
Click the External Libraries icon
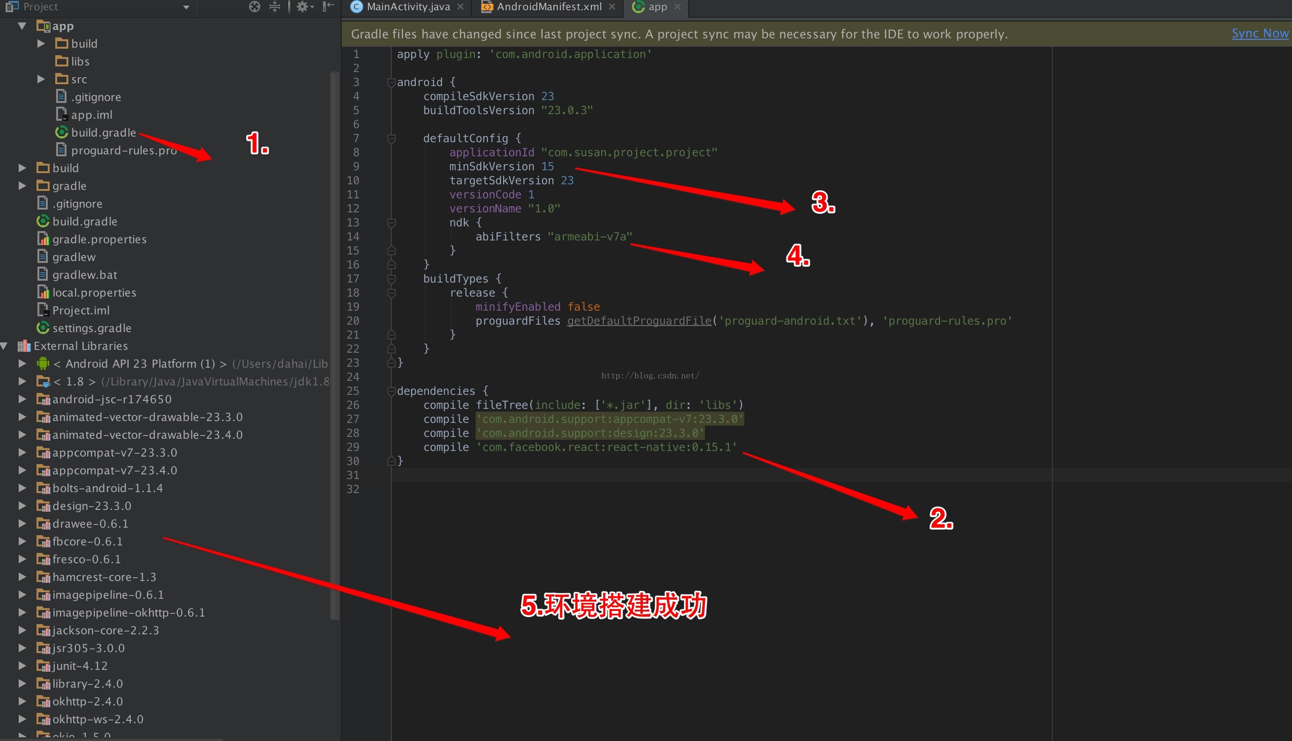click(x=24, y=346)
